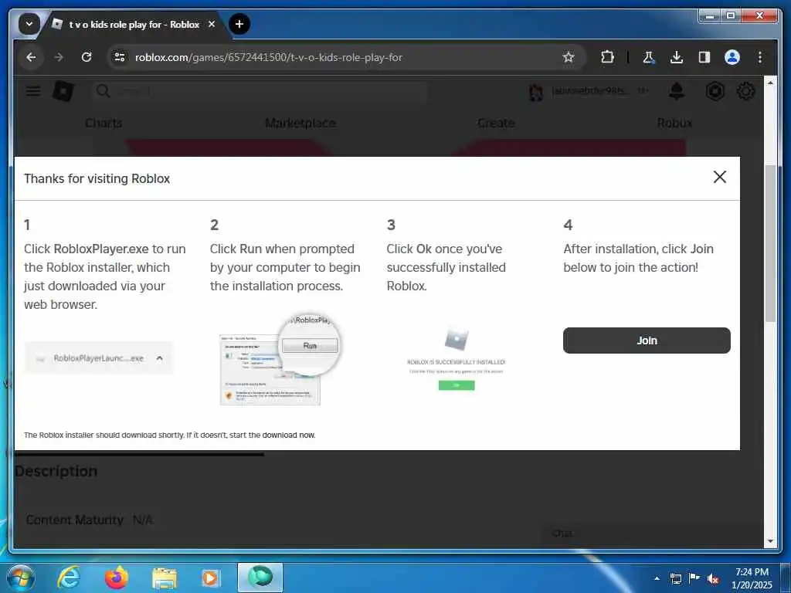
Task: Select the t v o kids role play tab
Action: pos(134,24)
